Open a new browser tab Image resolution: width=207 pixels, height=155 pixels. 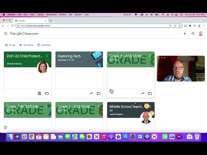click(51, 21)
